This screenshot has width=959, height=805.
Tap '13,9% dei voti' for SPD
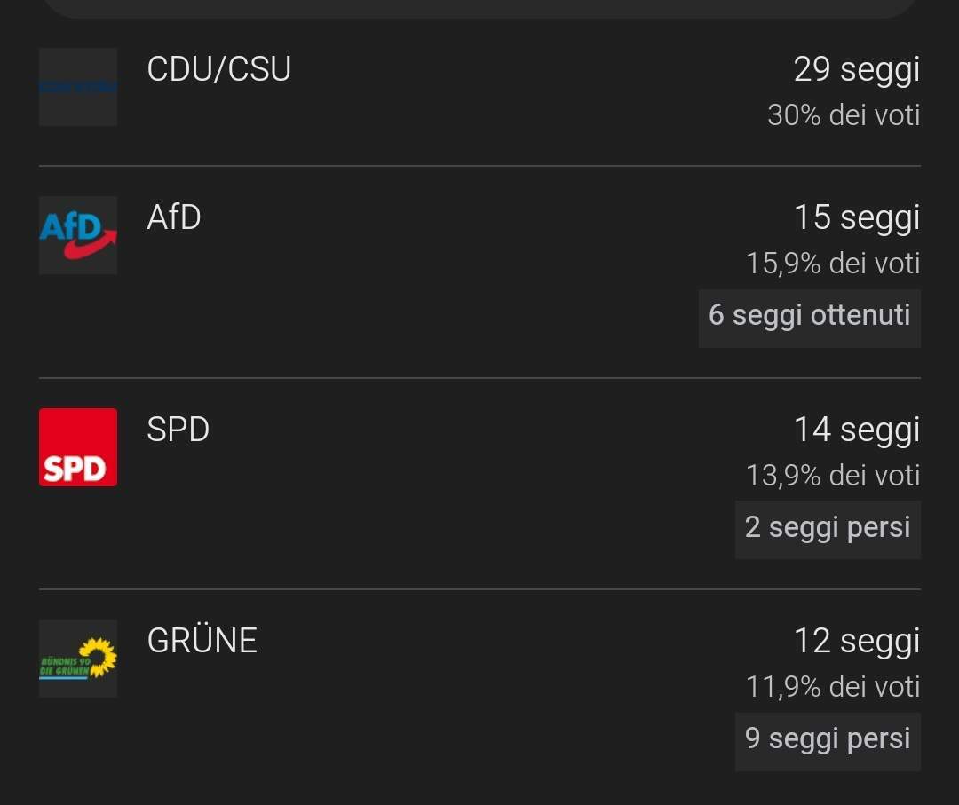tap(833, 476)
